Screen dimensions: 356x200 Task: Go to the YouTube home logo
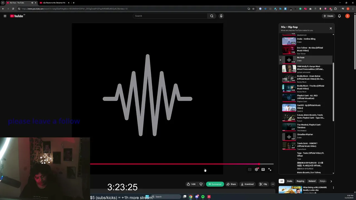tap(17, 16)
